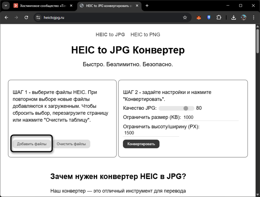Maximize the browser window
260x197 pixels.
pos(241,6)
